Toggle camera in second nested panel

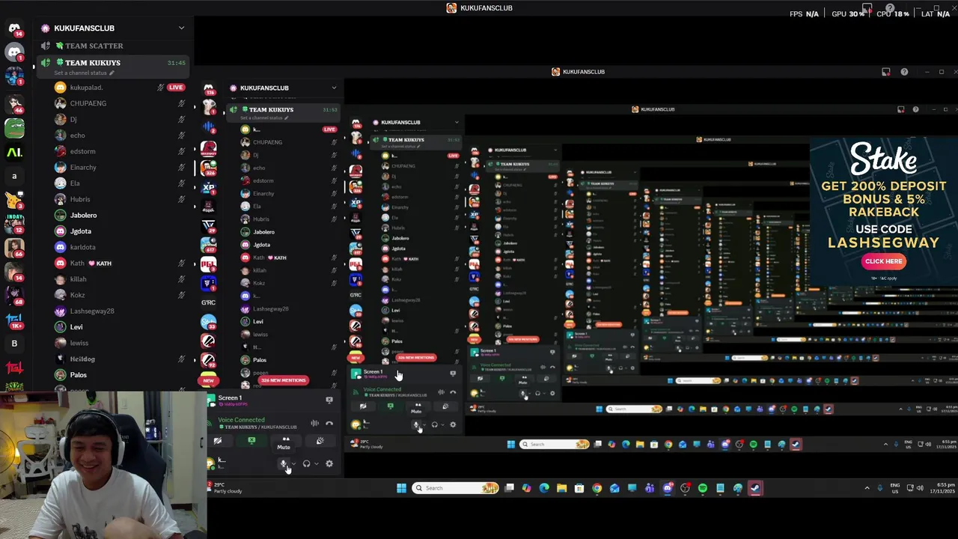click(363, 406)
